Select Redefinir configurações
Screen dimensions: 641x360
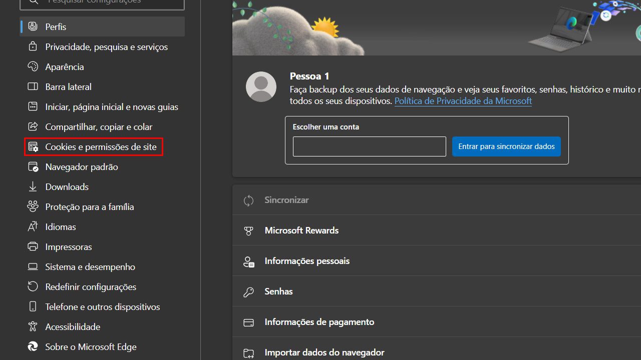click(102, 286)
